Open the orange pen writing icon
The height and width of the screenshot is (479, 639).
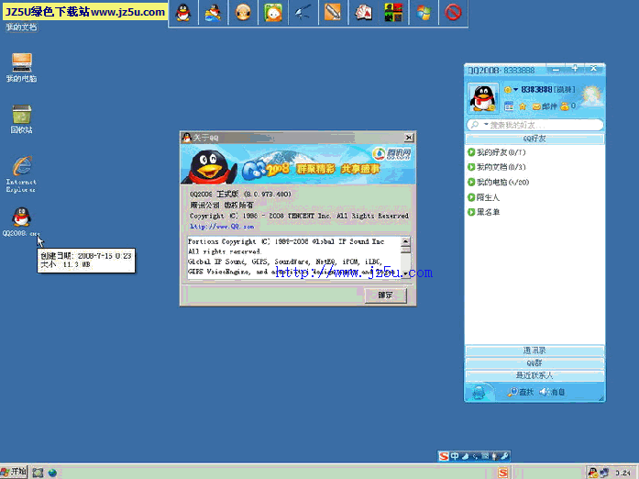click(333, 12)
